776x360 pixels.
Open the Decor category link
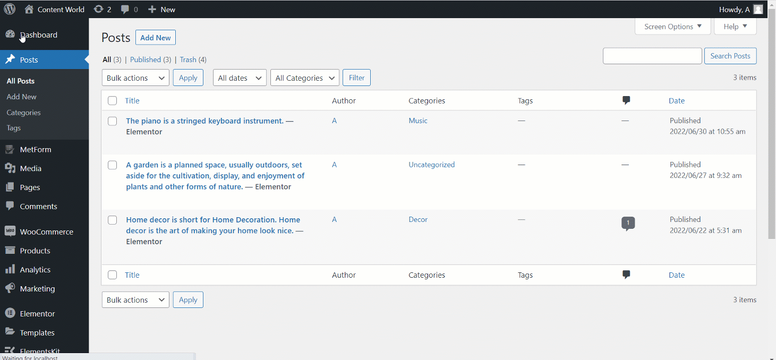point(418,219)
